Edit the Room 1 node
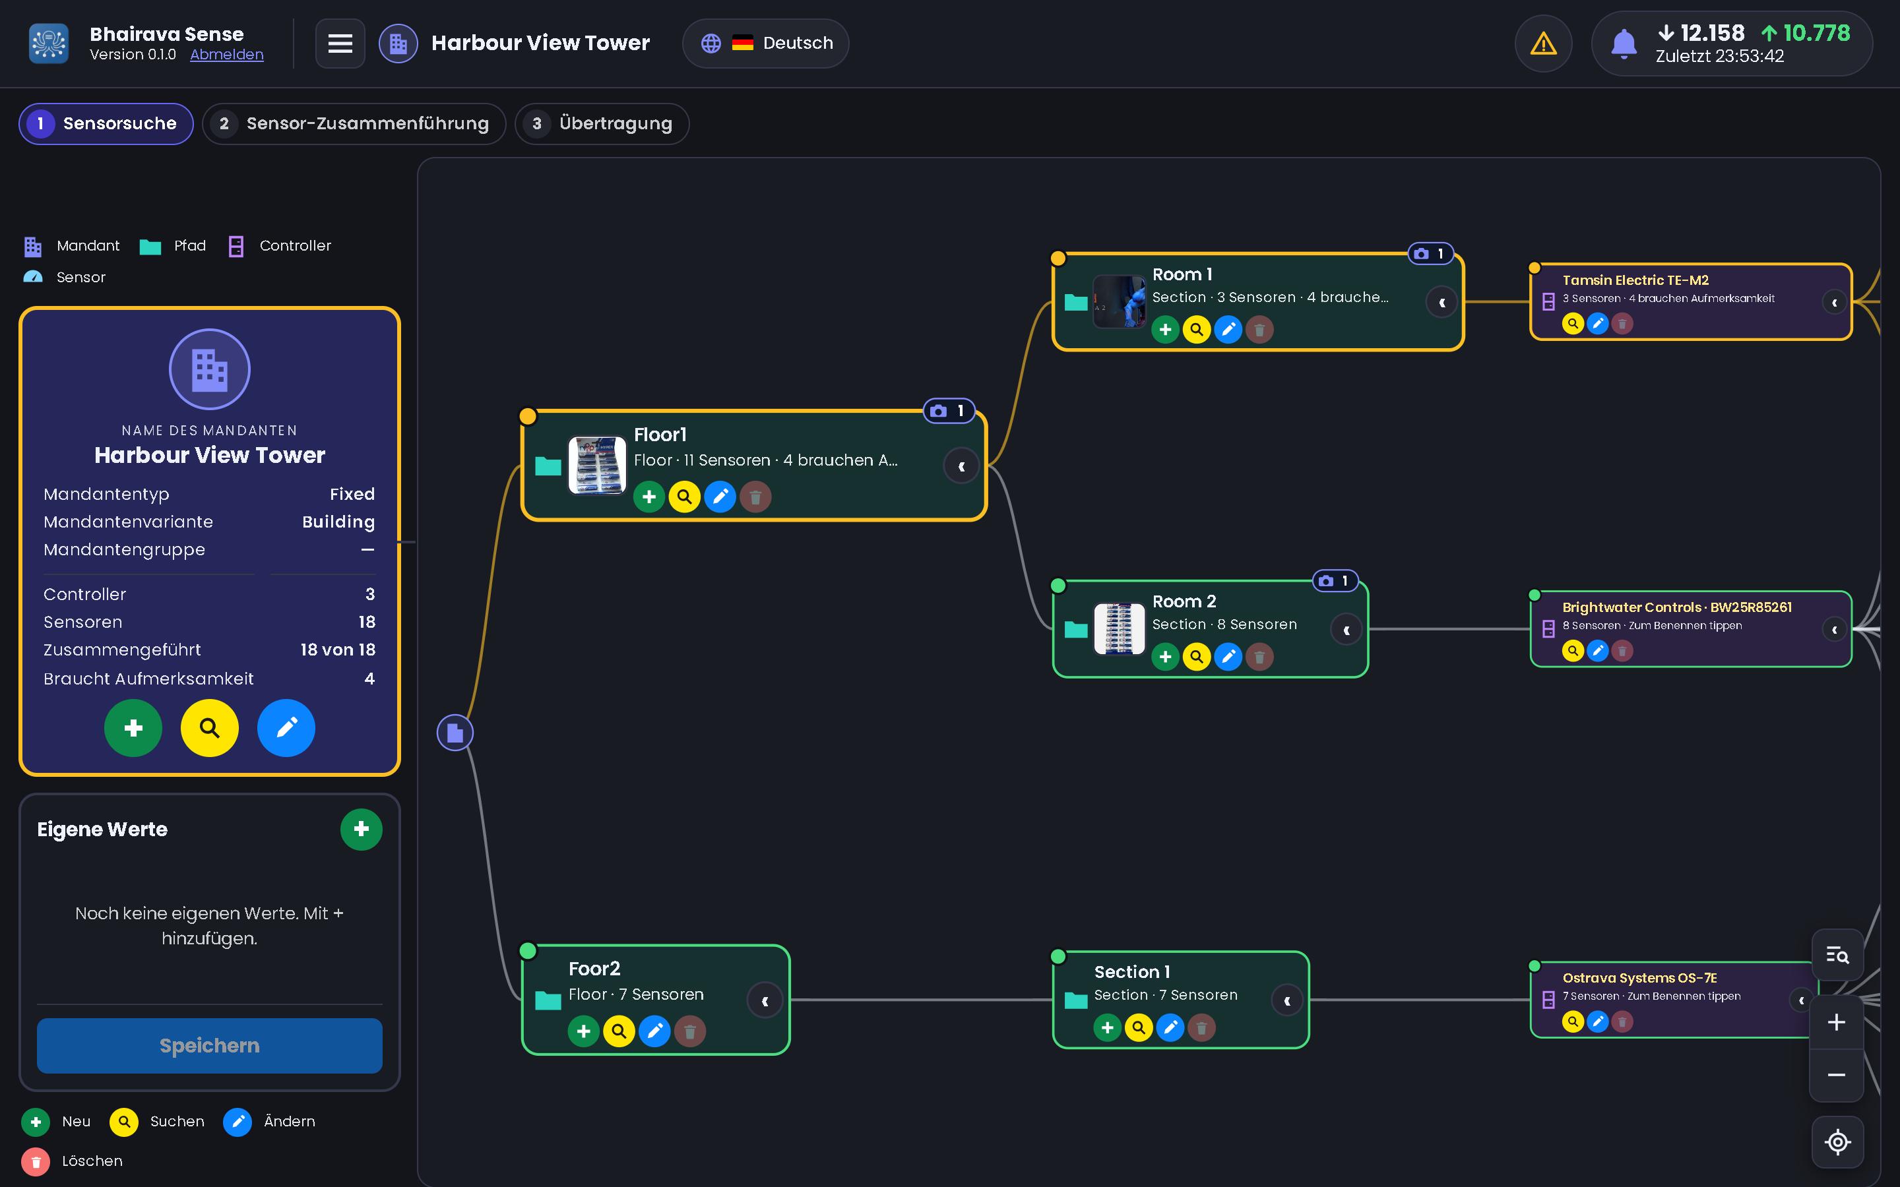The height and width of the screenshot is (1187, 1900). (1228, 330)
